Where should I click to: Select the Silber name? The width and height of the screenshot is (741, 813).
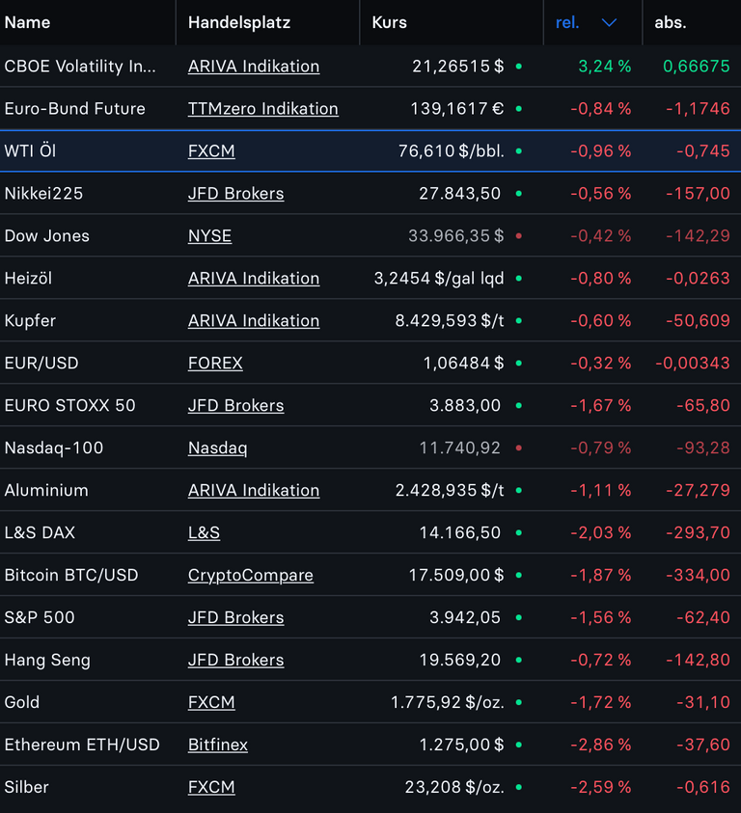pyautogui.click(x=26, y=787)
